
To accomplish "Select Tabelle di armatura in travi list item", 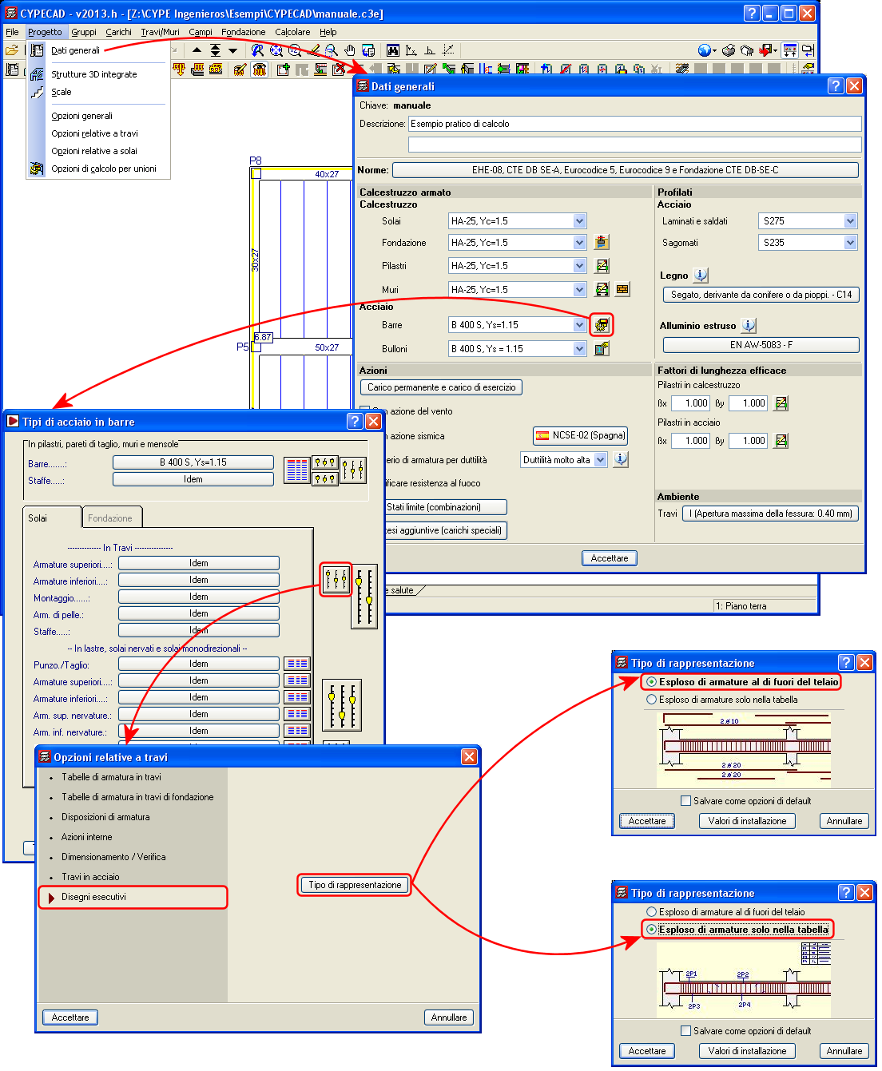I will pos(111,777).
